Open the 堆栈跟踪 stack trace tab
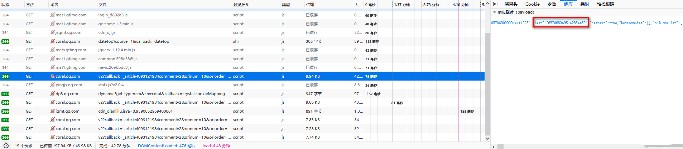 pos(606,4)
